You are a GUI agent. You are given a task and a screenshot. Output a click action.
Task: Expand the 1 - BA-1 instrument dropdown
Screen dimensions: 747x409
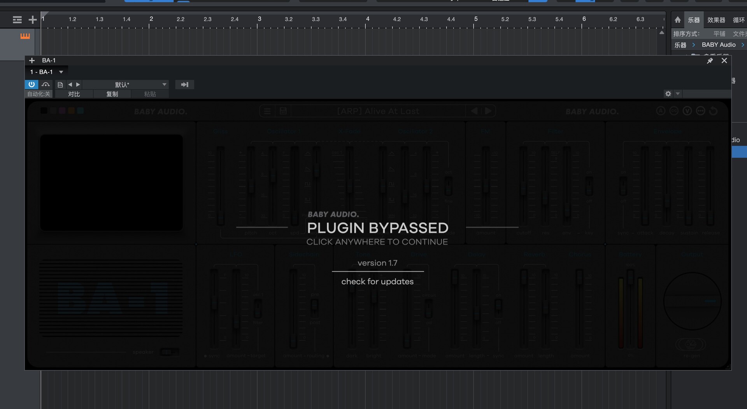pos(61,72)
